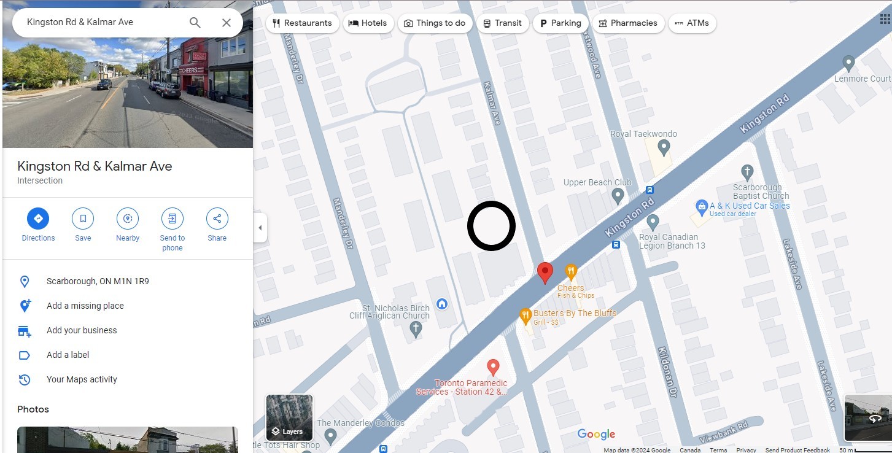Click the red location pin on map
Screen dimensions: 892x453
point(545,273)
